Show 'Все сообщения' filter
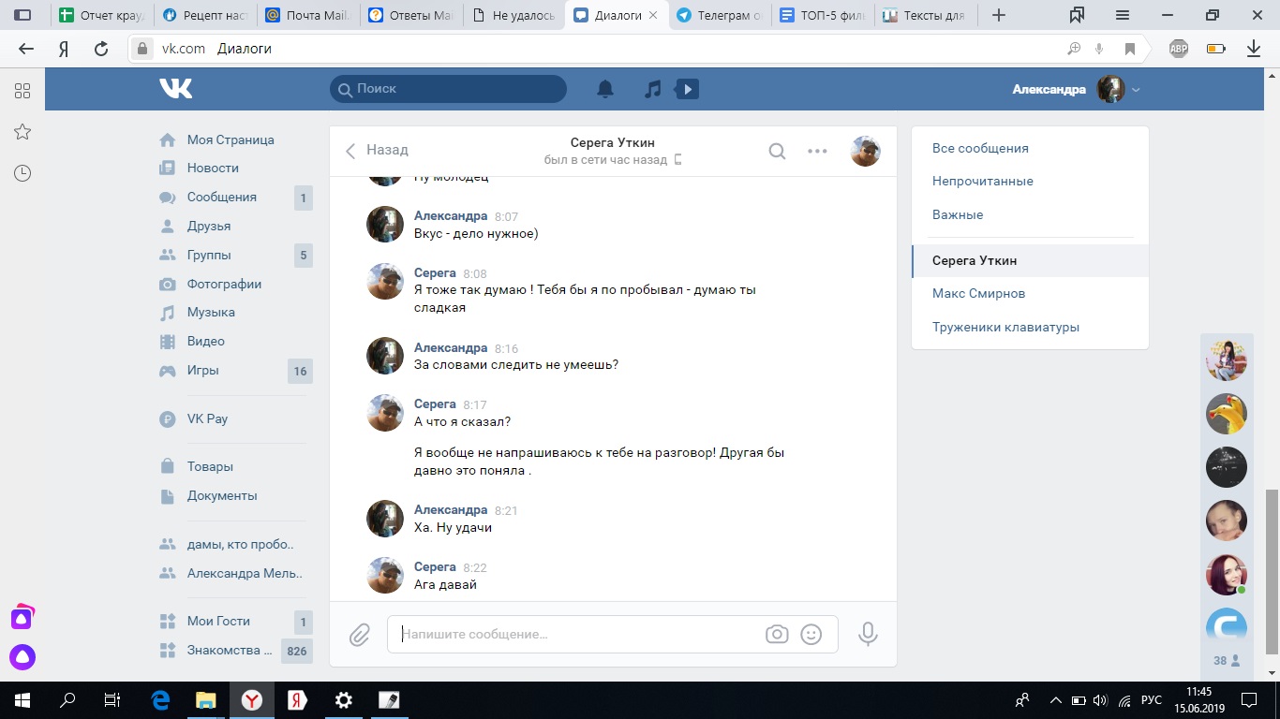The width and height of the screenshot is (1280, 719). [x=980, y=148]
